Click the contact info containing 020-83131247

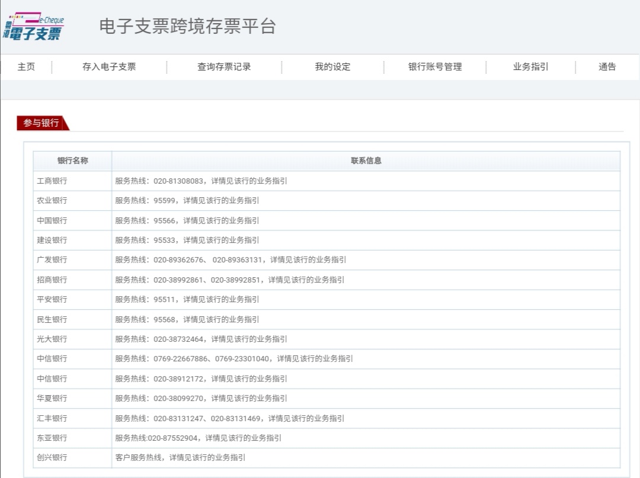(229, 418)
